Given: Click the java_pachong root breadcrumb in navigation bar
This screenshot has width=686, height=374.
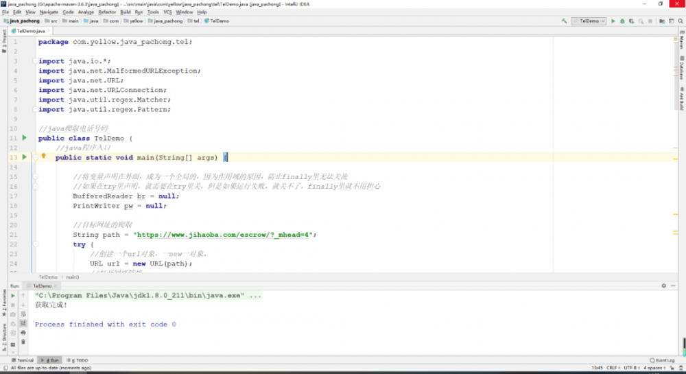Looking at the screenshot, I should tap(22, 21).
